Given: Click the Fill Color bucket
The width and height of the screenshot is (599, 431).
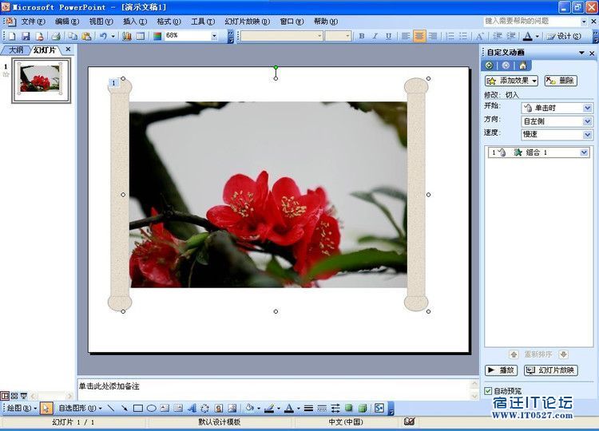Looking at the screenshot, I should pos(249,408).
